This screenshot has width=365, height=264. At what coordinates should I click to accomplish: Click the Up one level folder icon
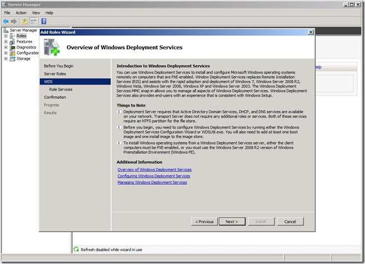(25, 21)
